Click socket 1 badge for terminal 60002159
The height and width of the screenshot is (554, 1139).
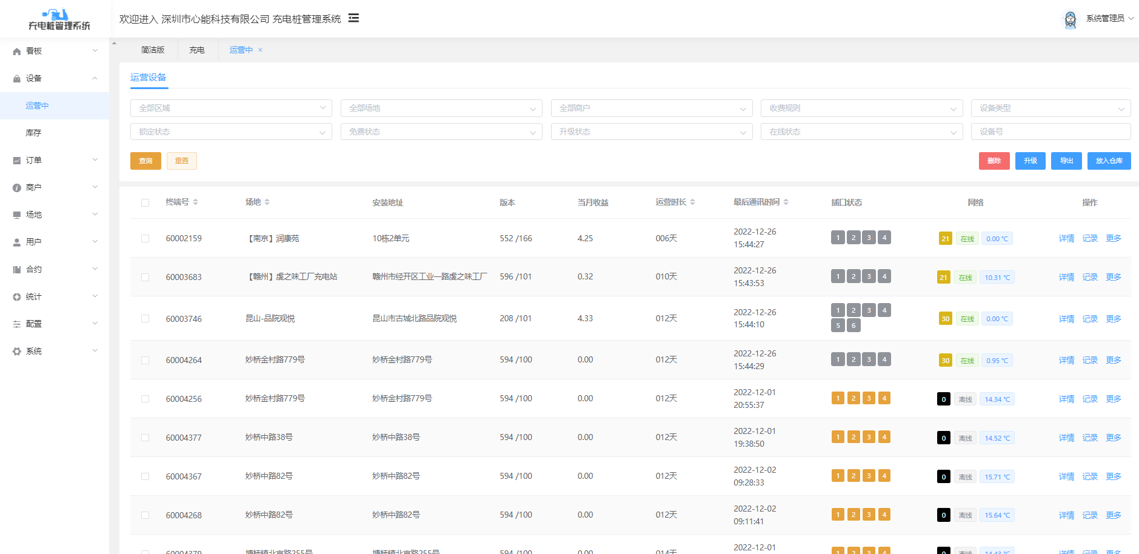(x=838, y=238)
